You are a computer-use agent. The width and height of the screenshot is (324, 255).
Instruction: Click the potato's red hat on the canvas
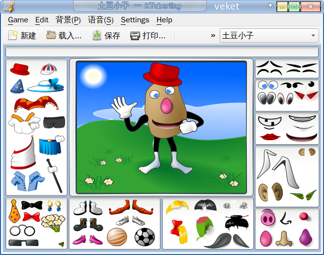pos(162,75)
